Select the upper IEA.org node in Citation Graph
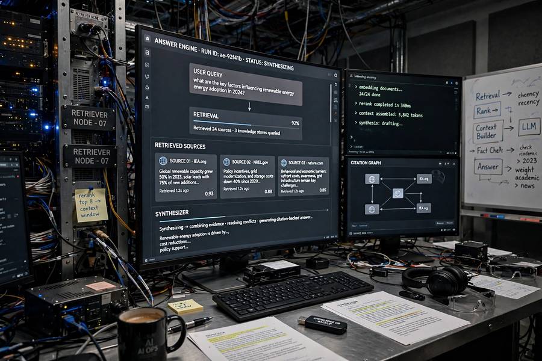Image resolution: width=542 pixels, height=361 pixels. coord(424,179)
